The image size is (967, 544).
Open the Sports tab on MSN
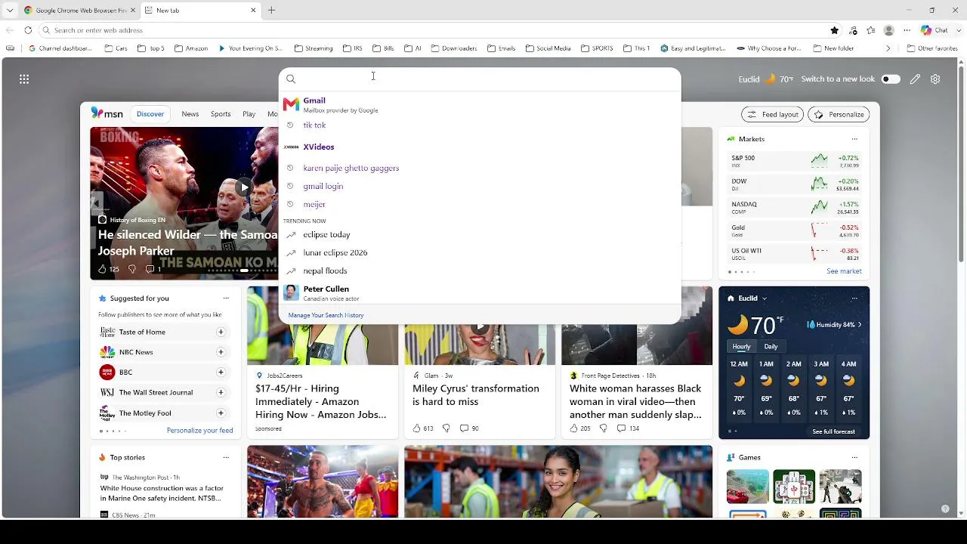[221, 114]
